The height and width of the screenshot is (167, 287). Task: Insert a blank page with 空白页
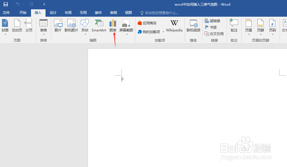tap(17, 27)
